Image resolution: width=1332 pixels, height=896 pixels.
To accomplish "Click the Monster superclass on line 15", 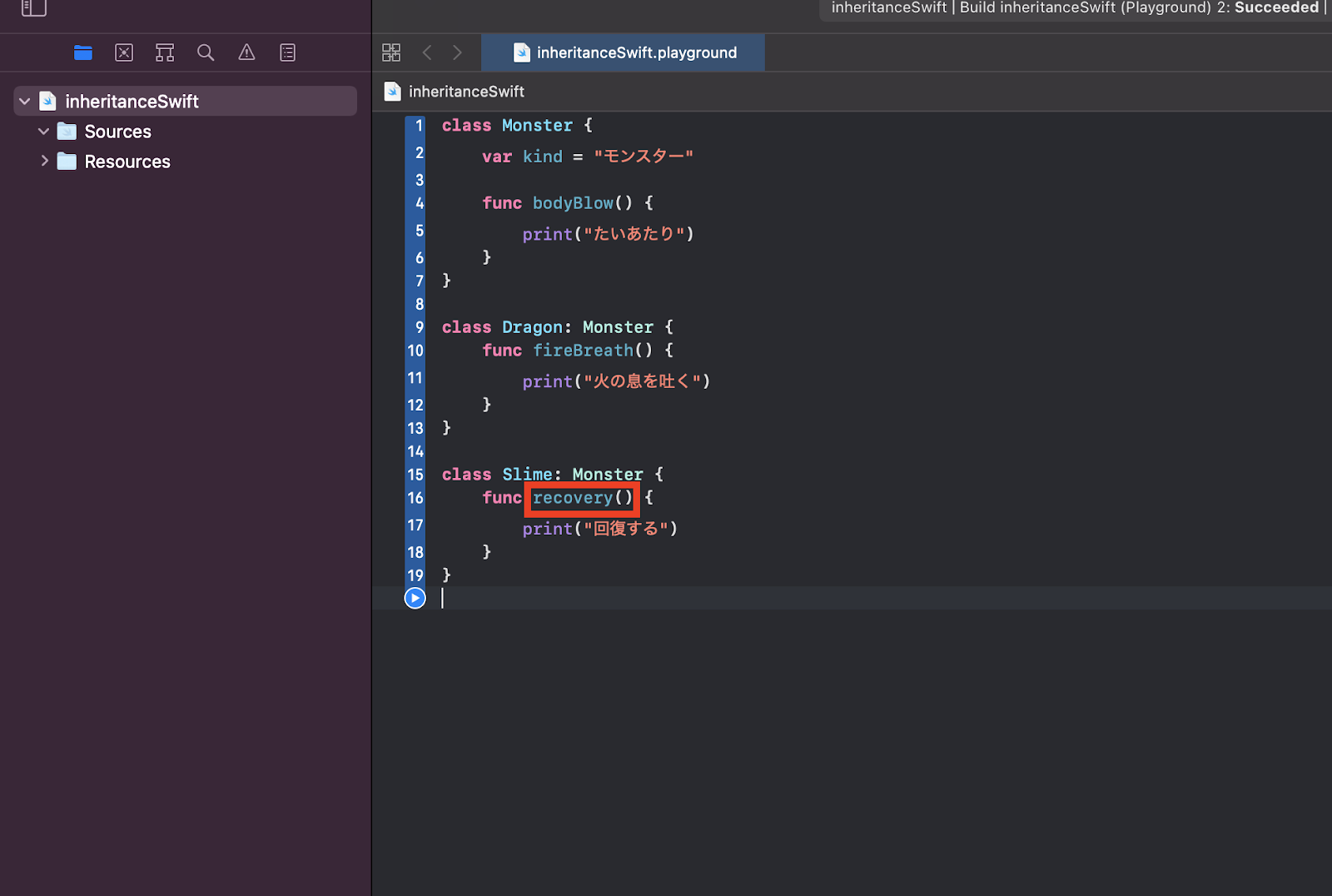I will (x=608, y=475).
